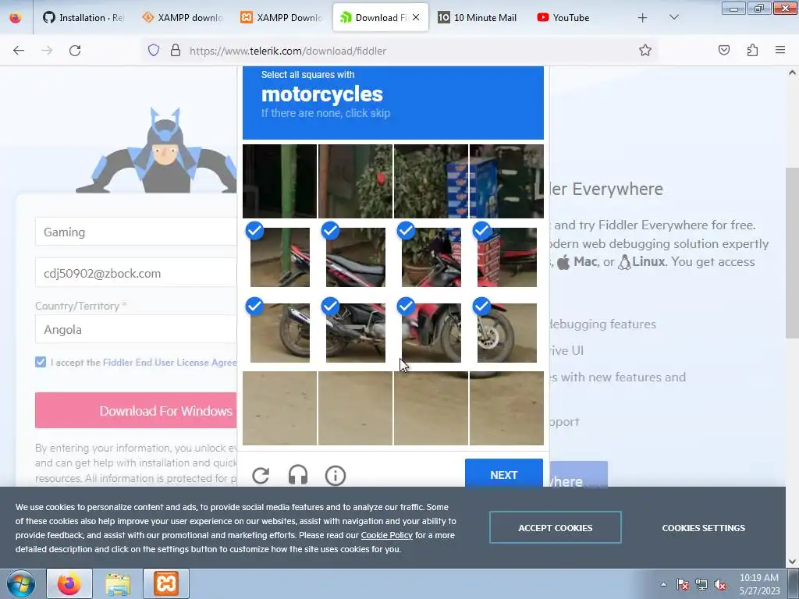Select the top-right tile with blue boxes
799x599 pixels.
coord(506,181)
